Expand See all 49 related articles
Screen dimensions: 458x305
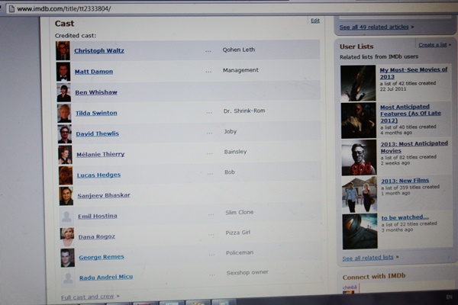point(376,27)
